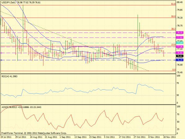Click the 22 Aug 2011 date label
The image size is (185, 139).
[x=51, y=137]
